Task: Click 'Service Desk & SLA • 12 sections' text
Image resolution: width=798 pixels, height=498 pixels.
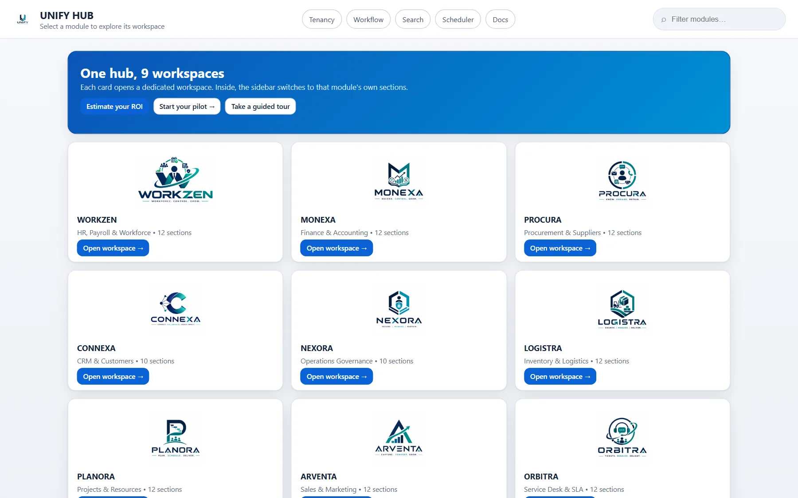Action: tap(574, 490)
